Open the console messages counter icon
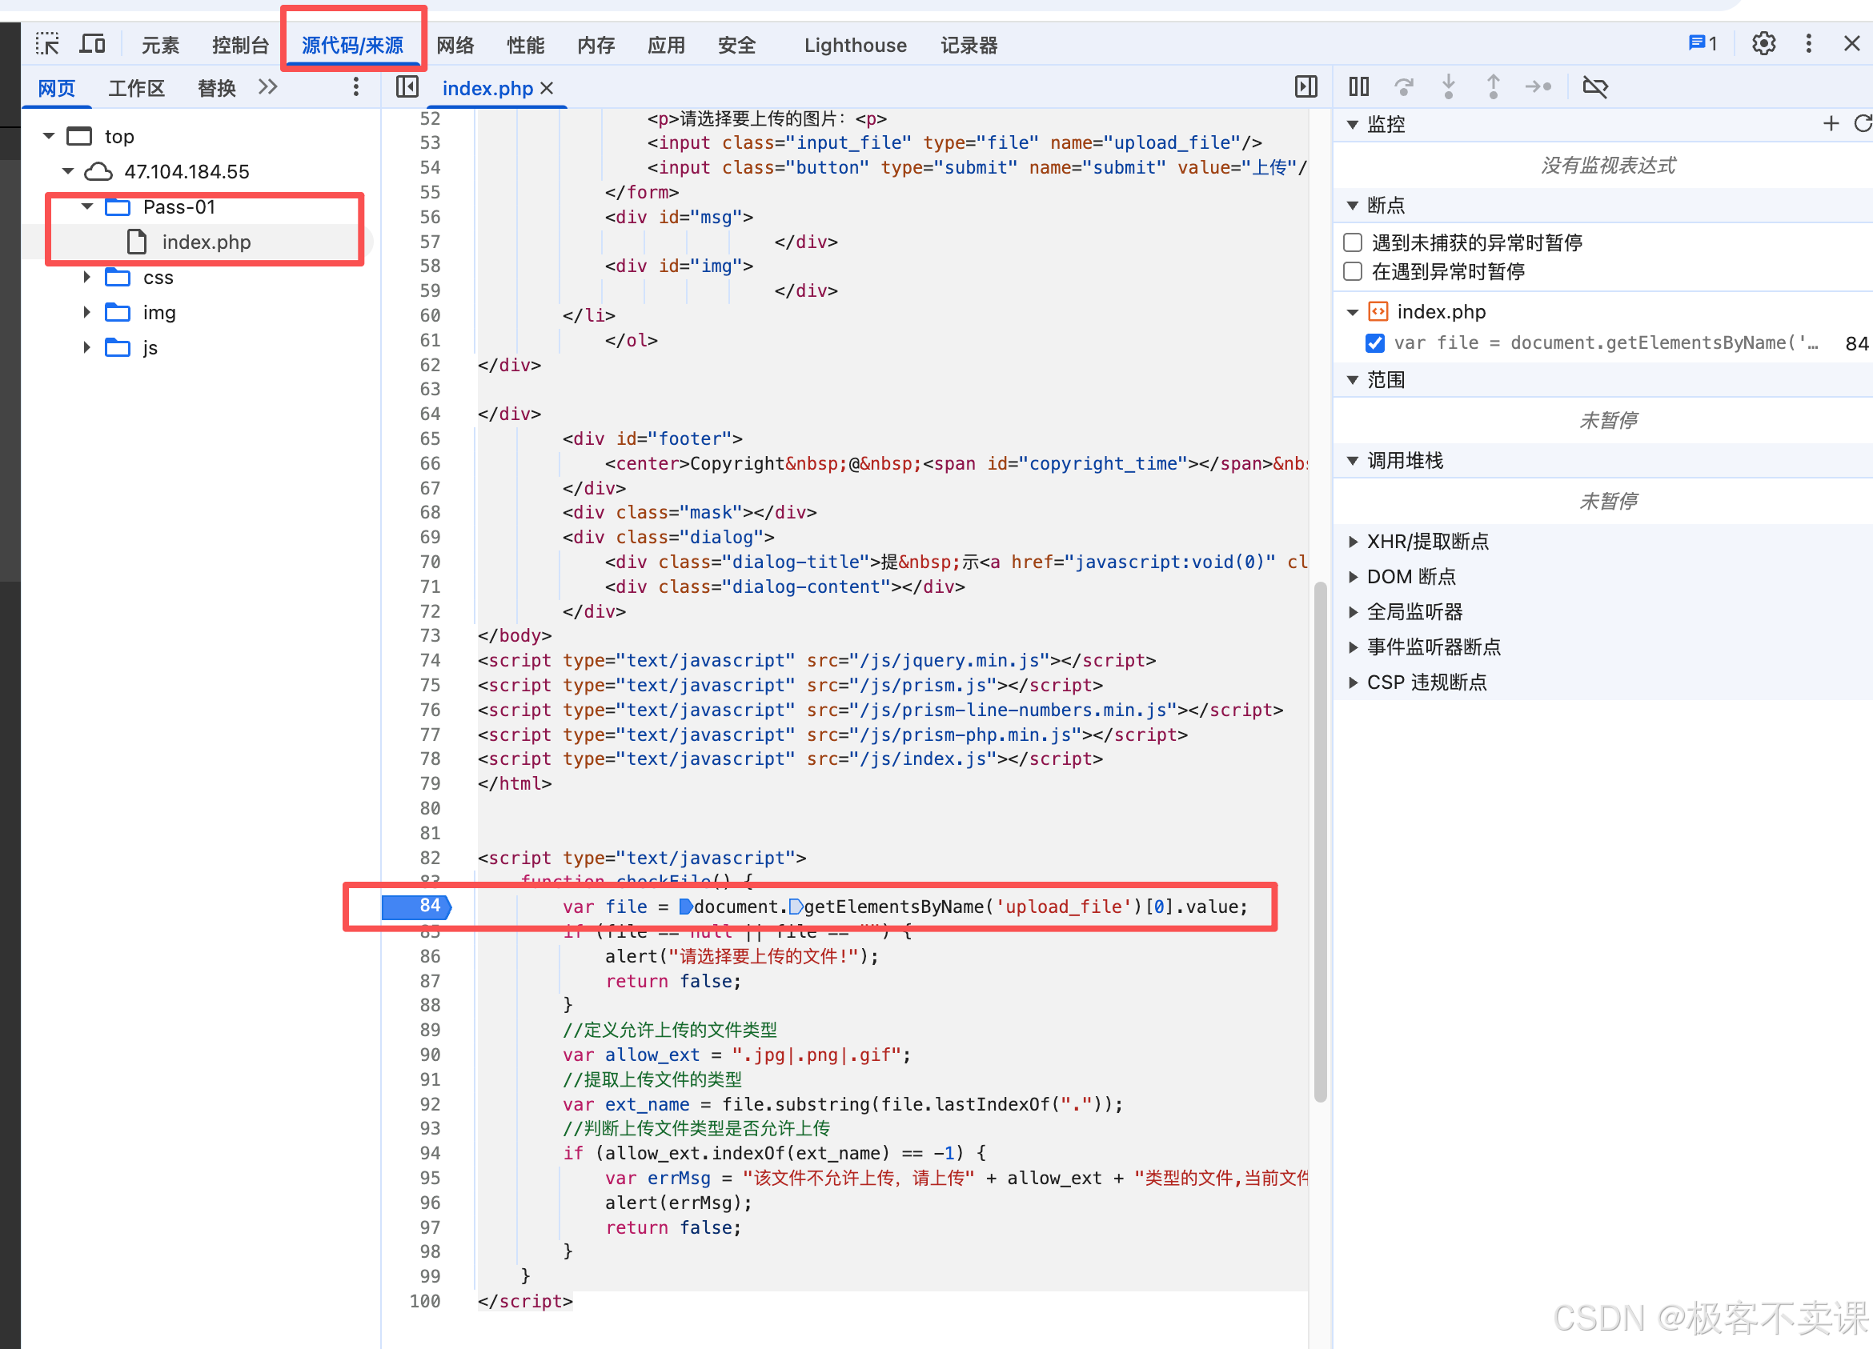This screenshot has width=1873, height=1349. point(1703,44)
